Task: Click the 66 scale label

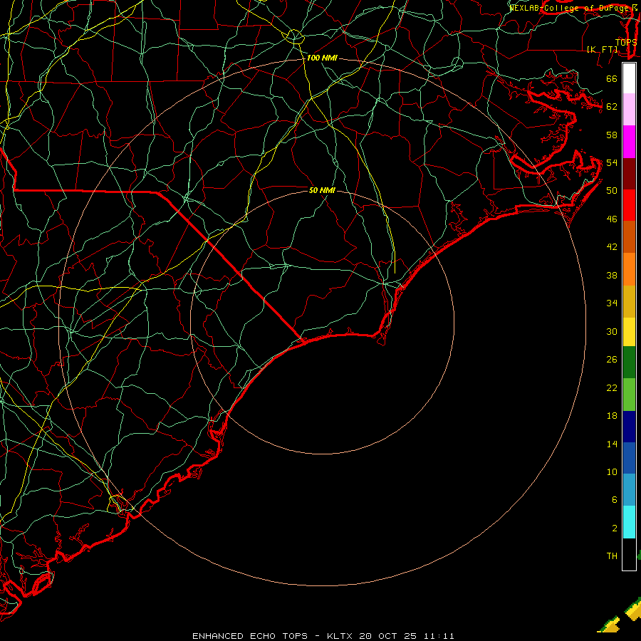Action: tap(612, 78)
